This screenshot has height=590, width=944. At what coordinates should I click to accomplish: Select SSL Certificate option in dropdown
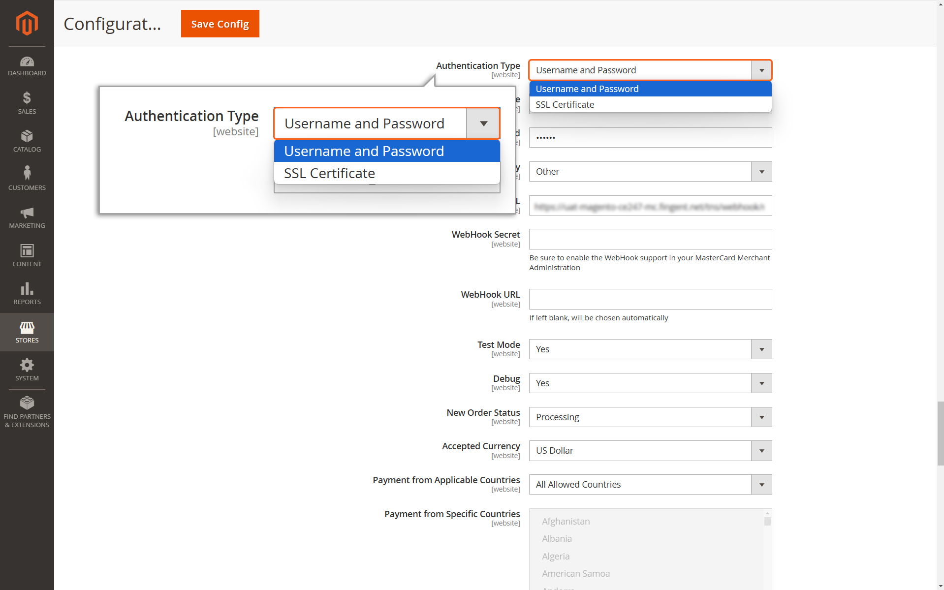pos(650,104)
